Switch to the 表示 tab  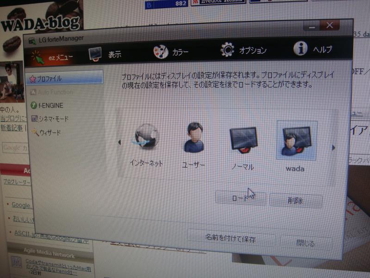(110, 53)
